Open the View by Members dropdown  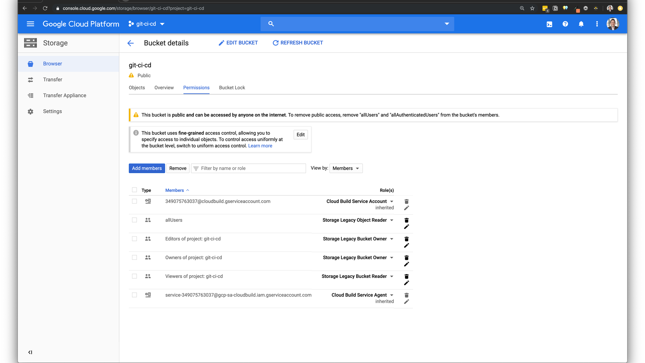point(346,168)
